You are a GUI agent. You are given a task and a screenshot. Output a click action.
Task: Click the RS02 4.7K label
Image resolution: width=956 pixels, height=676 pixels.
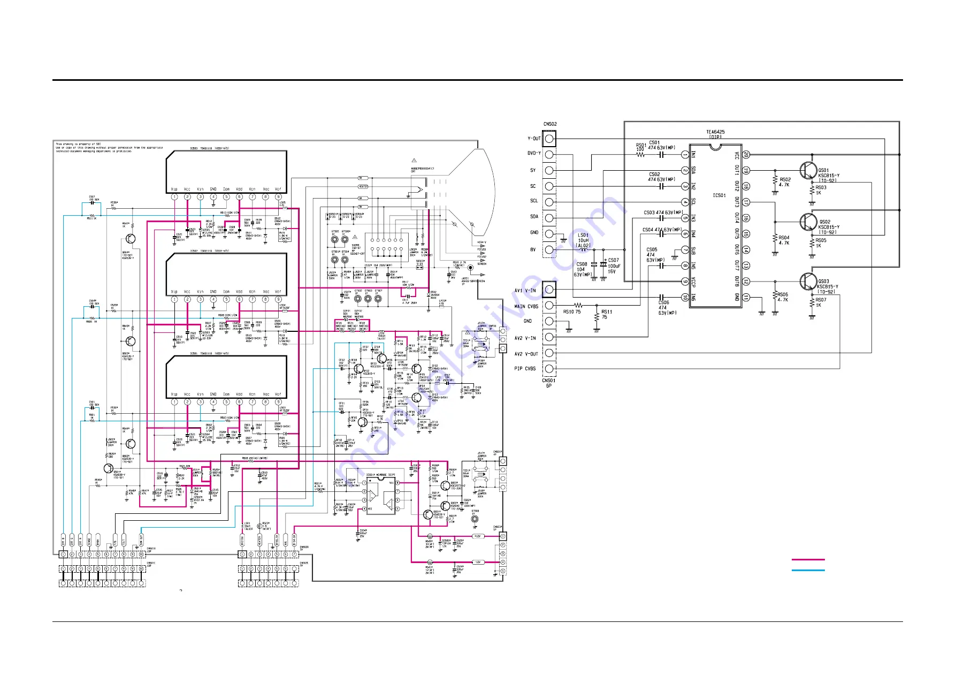point(785,182)
